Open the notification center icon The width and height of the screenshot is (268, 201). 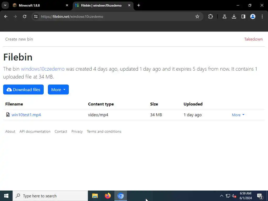click(x=260, y=196)
